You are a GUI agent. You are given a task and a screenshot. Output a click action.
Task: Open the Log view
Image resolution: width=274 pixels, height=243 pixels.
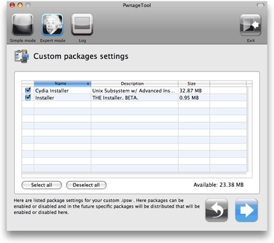coord(82,24)
